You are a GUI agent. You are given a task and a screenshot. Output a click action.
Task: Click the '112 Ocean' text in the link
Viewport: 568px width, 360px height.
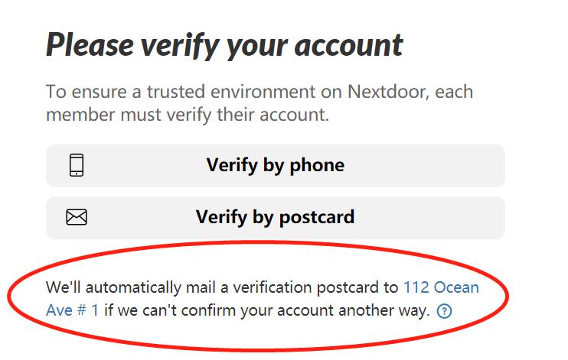[x=441, y=288]
